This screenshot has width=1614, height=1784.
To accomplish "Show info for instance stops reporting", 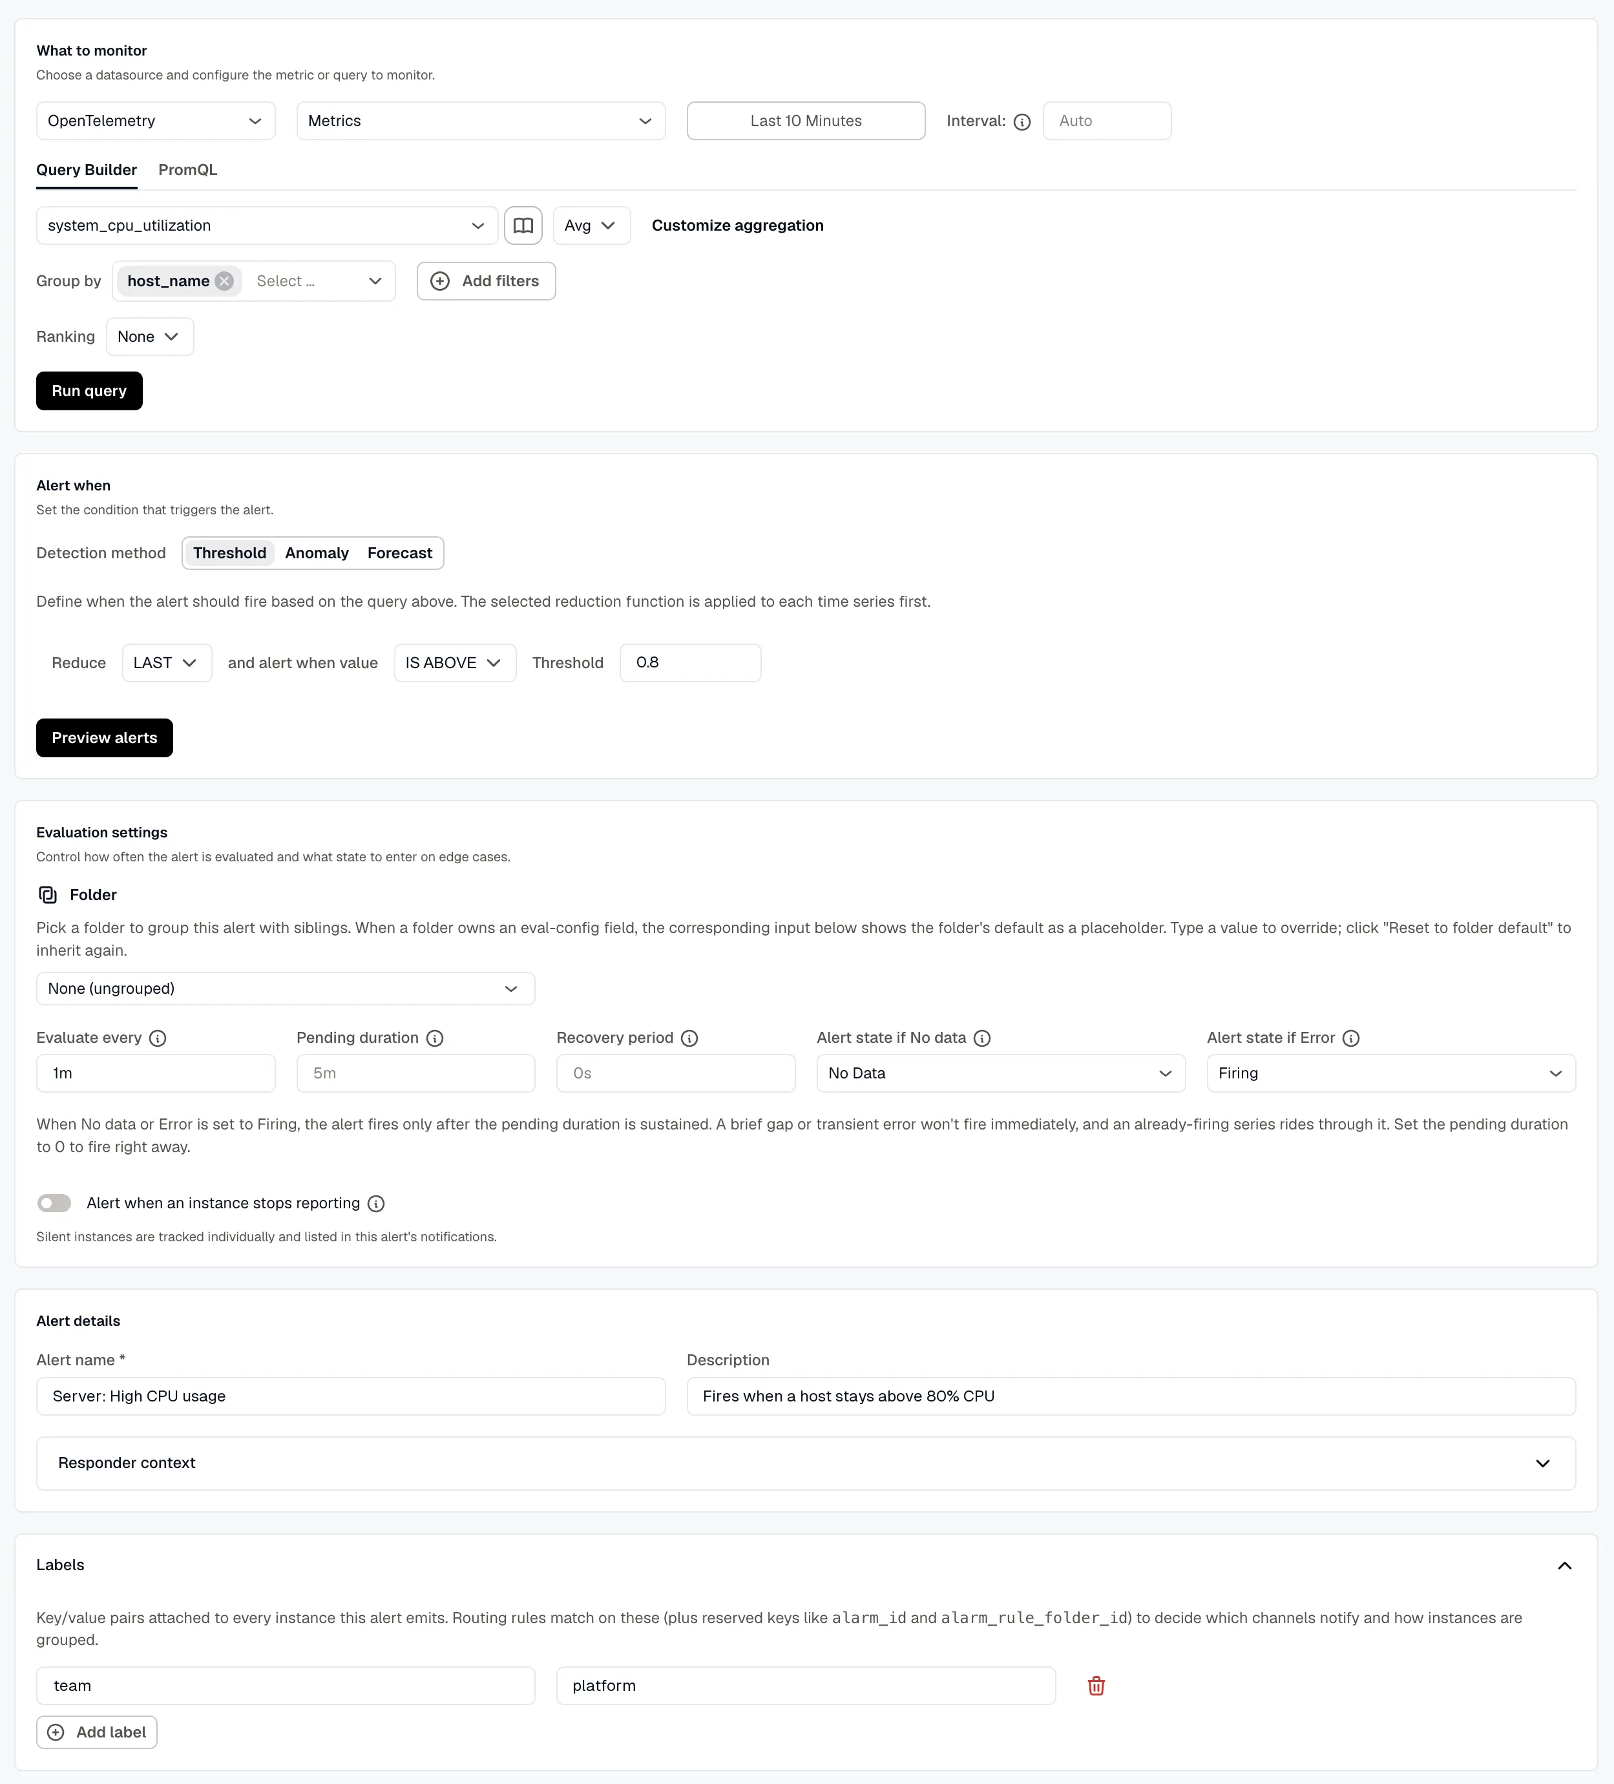I will [x=376, y=1204].
